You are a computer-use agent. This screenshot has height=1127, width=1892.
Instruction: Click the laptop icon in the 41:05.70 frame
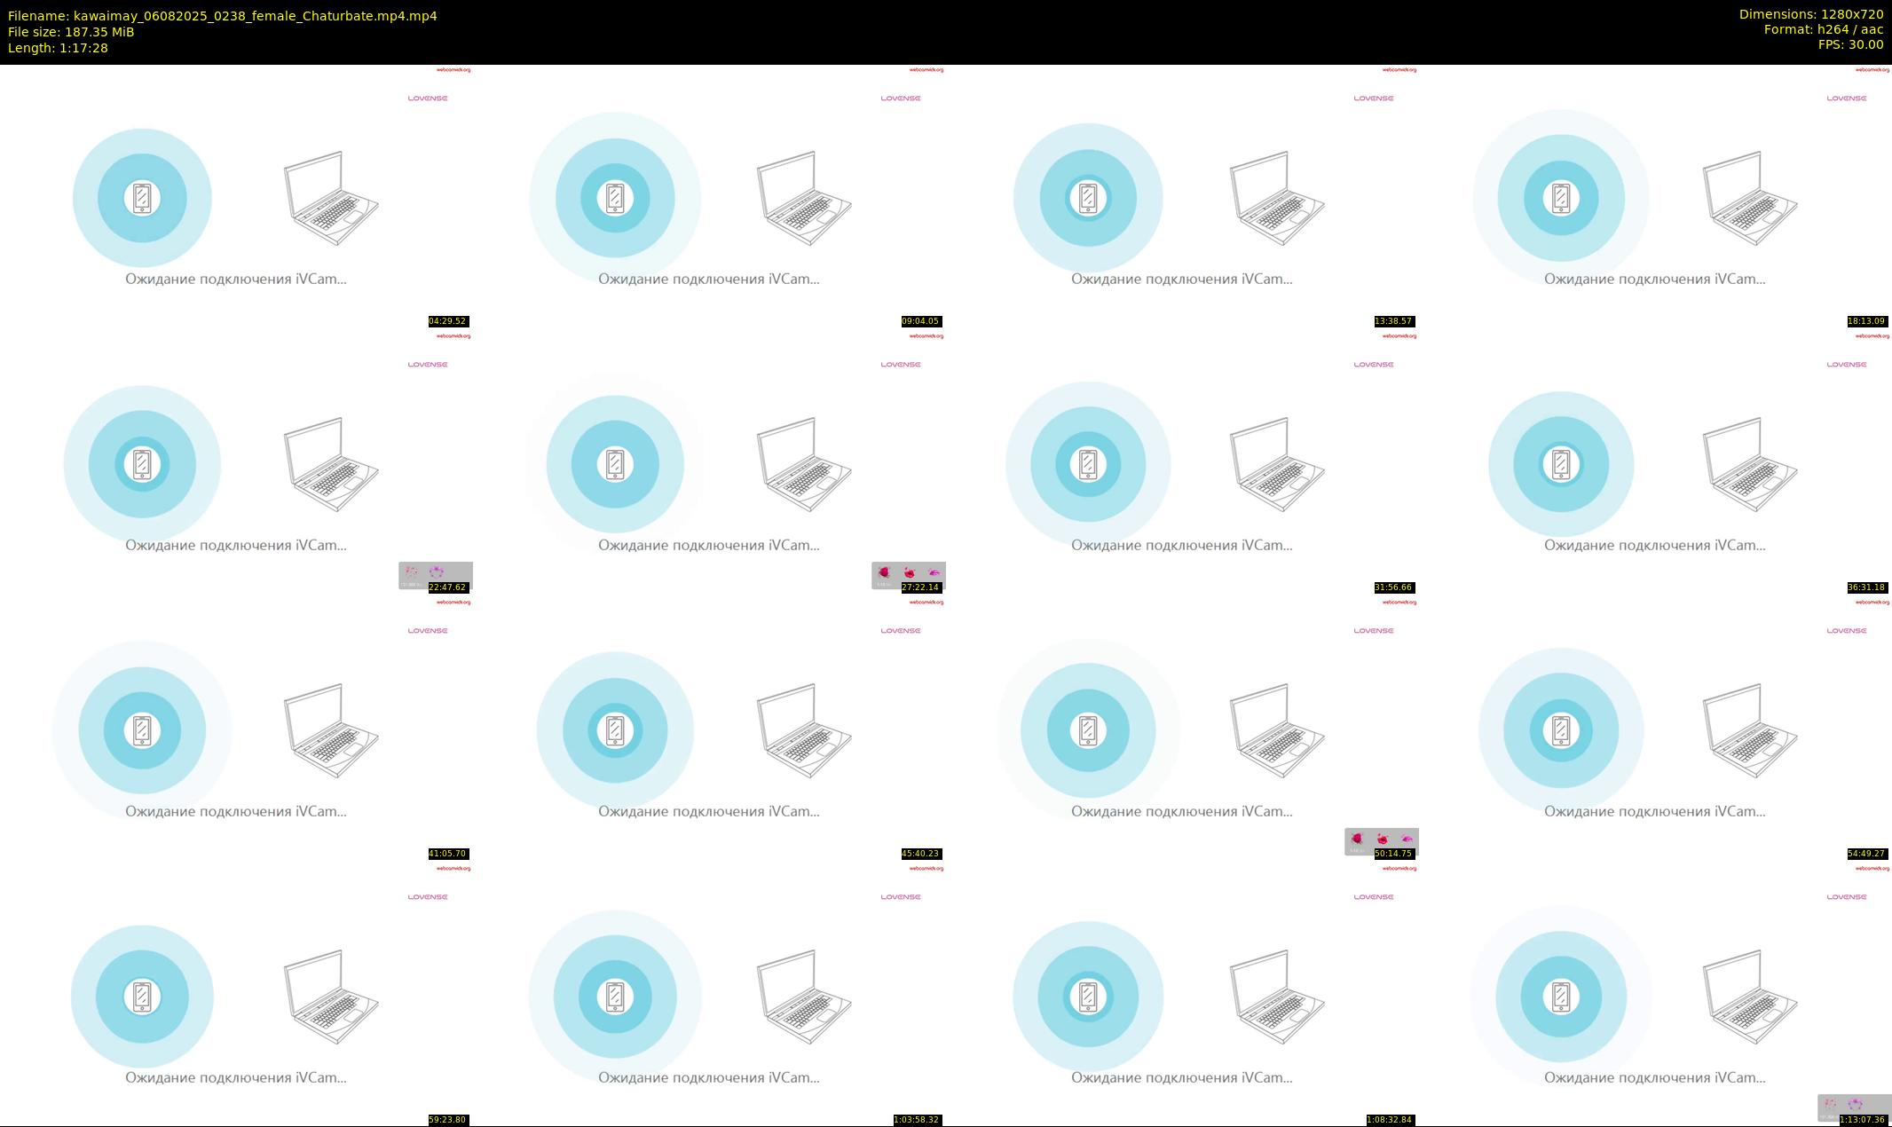[x=331, y=730]
